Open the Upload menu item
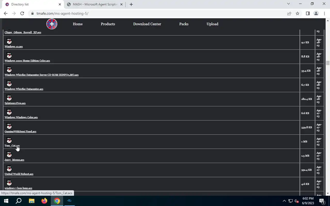Screen dimensions: 330x206 [x=212, y=24]
